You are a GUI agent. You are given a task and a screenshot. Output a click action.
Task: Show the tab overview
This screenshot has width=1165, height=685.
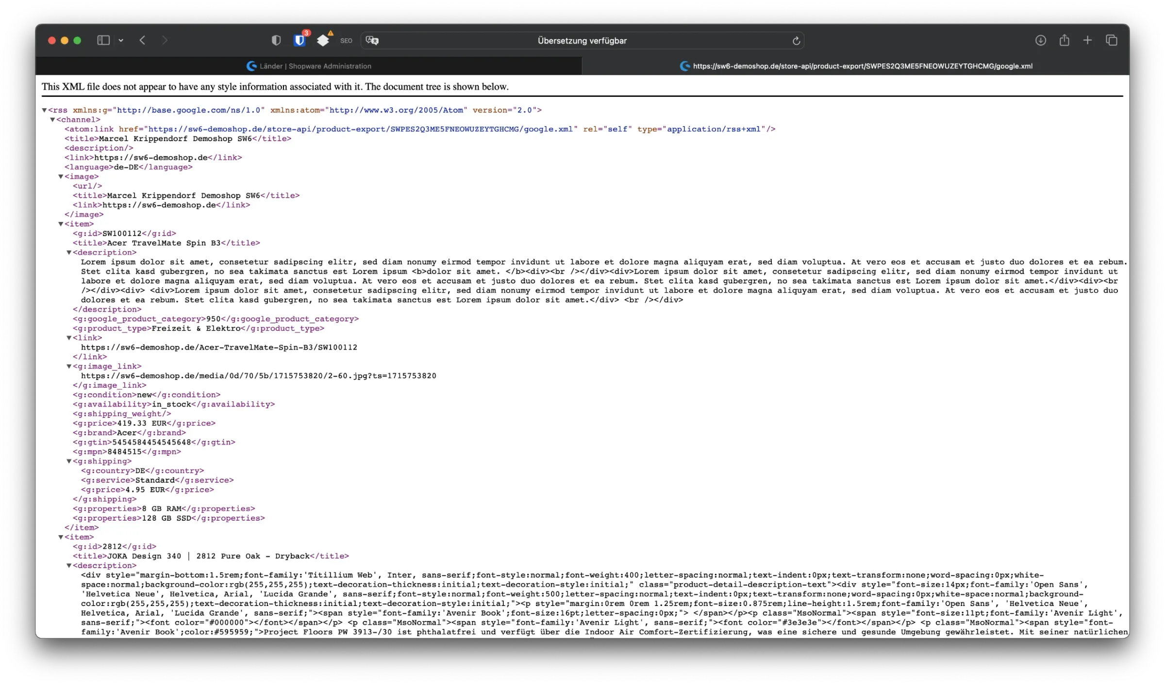pos(1111,40)
